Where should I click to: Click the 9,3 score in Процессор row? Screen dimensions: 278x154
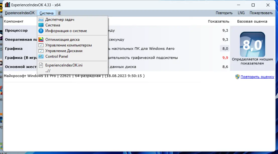coord(225,31)
